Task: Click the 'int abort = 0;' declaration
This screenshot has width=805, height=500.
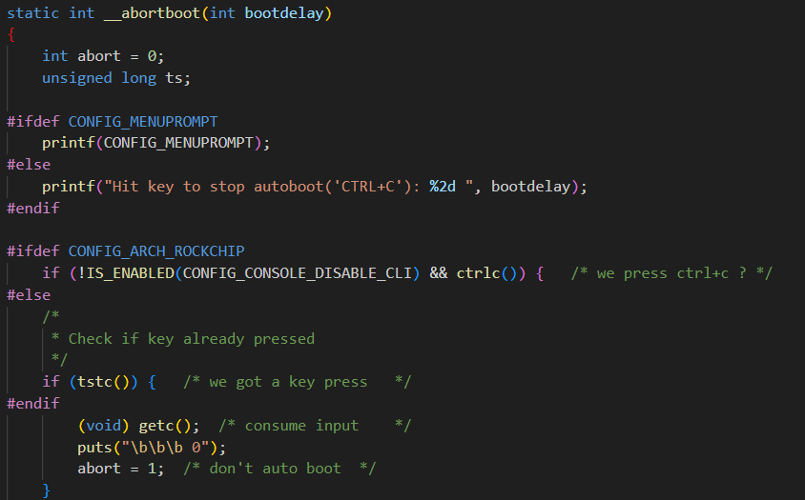Action: tap(103, 56)
